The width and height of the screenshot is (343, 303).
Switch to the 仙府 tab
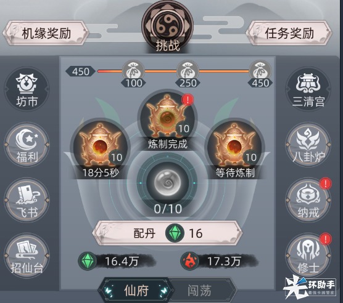[x=136, y=290]
